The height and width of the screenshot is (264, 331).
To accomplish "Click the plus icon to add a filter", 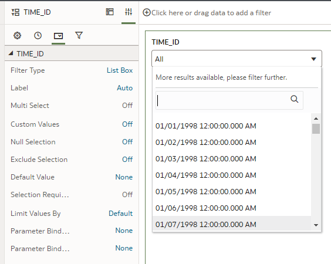I will (147, 12).
